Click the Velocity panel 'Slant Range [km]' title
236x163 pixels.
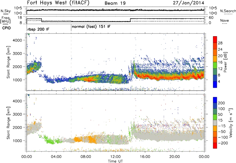[8, 123]
